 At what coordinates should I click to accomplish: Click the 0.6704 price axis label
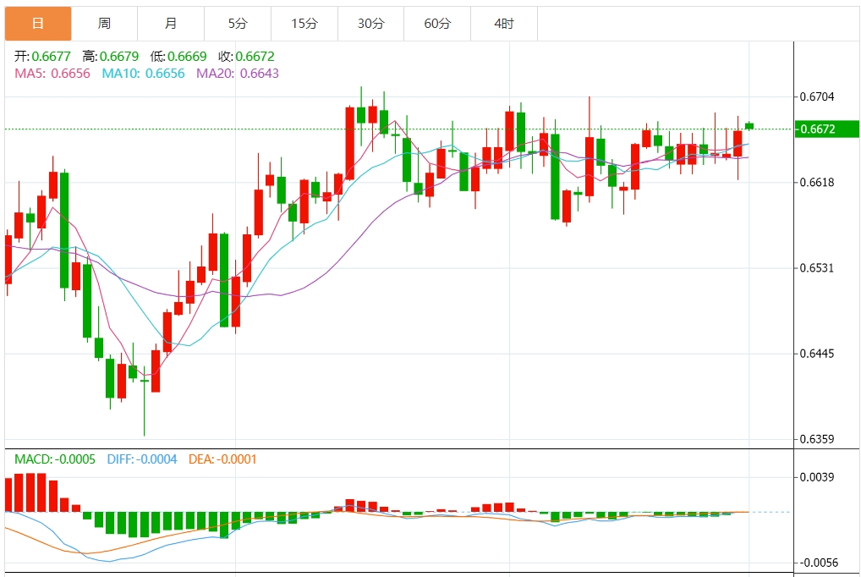pos(816,96)
